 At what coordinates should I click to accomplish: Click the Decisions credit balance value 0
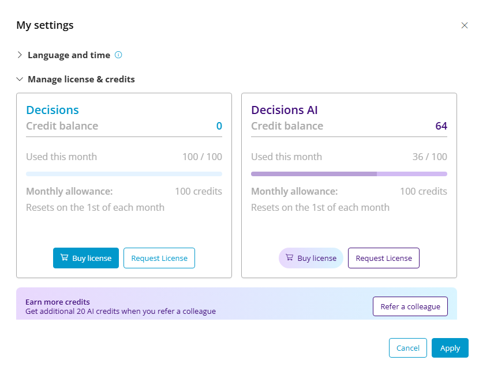point(219,126)
